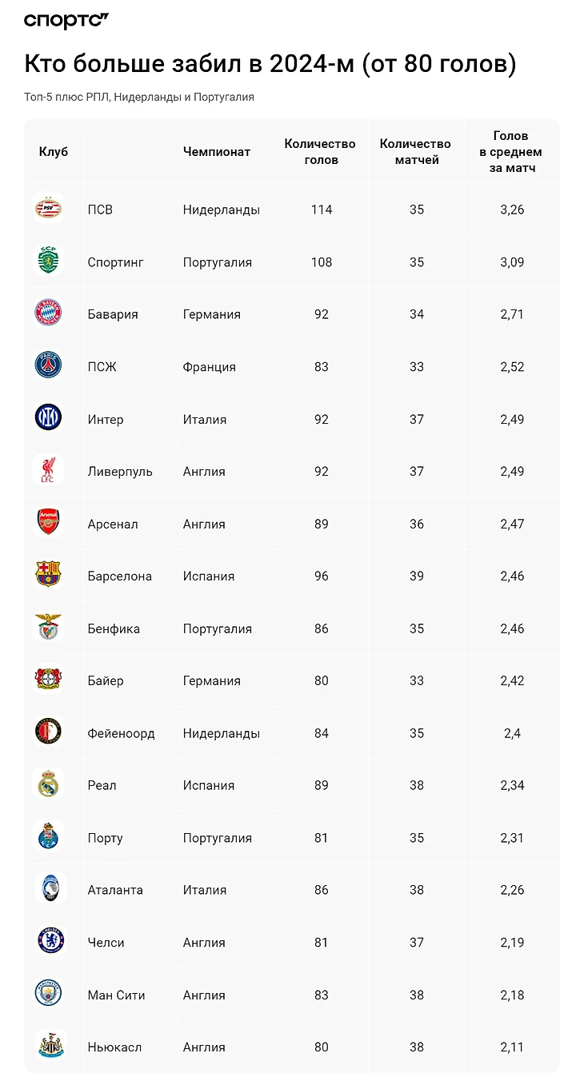Click the Клуб column header
Viewport: 584px width, 1085px height.
54,152
